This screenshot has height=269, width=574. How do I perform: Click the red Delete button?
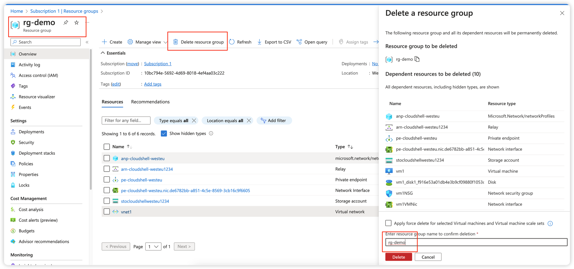point(399,257)
